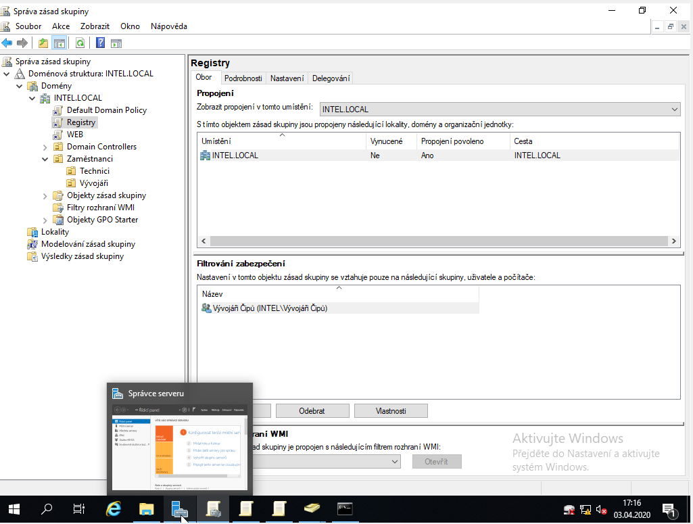Open File Explorer from the taskbar
This screenshot has height=524, width=693.
[147, 509]
